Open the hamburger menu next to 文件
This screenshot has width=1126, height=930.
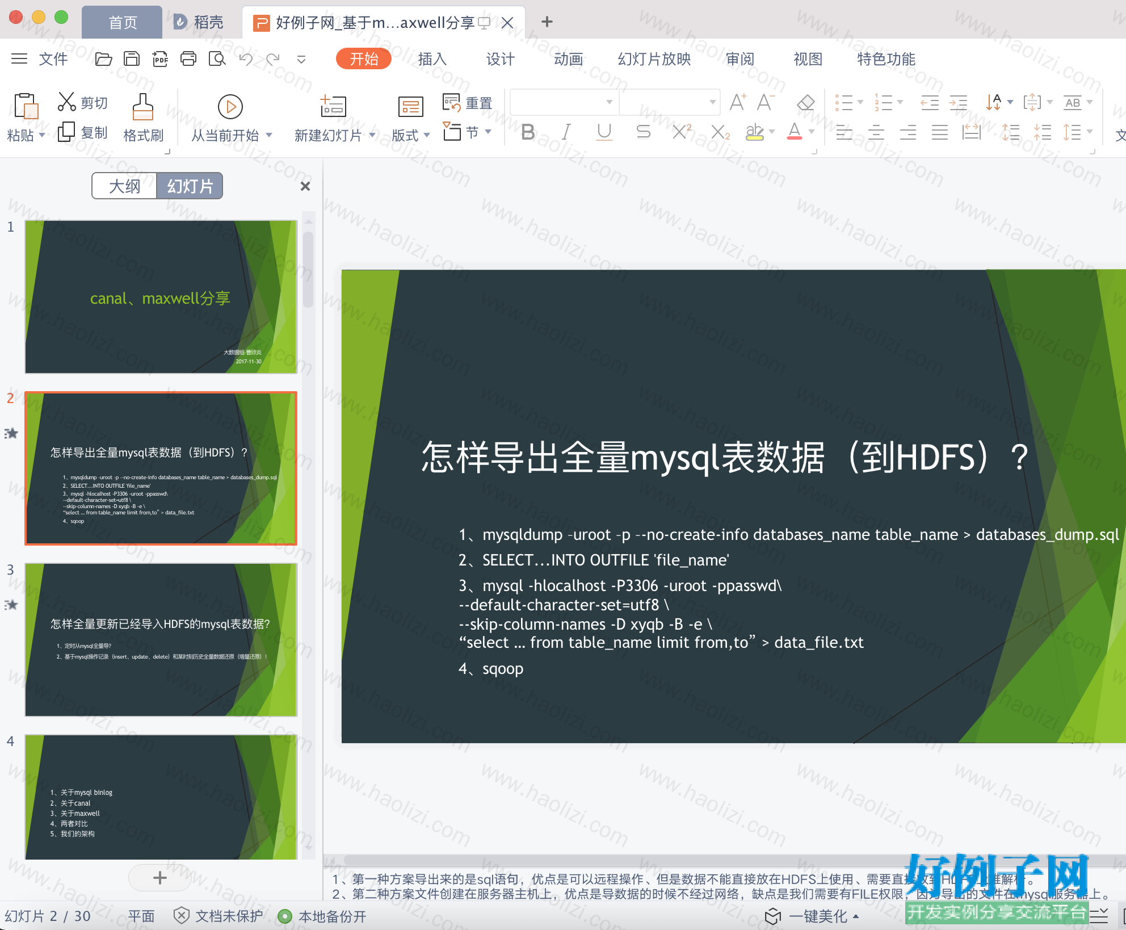(19, 58)
